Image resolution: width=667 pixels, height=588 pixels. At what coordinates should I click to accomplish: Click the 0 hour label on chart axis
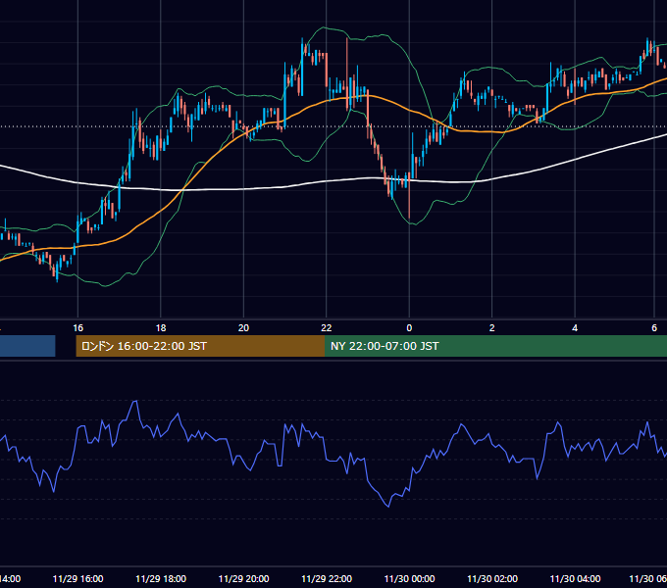409,328
